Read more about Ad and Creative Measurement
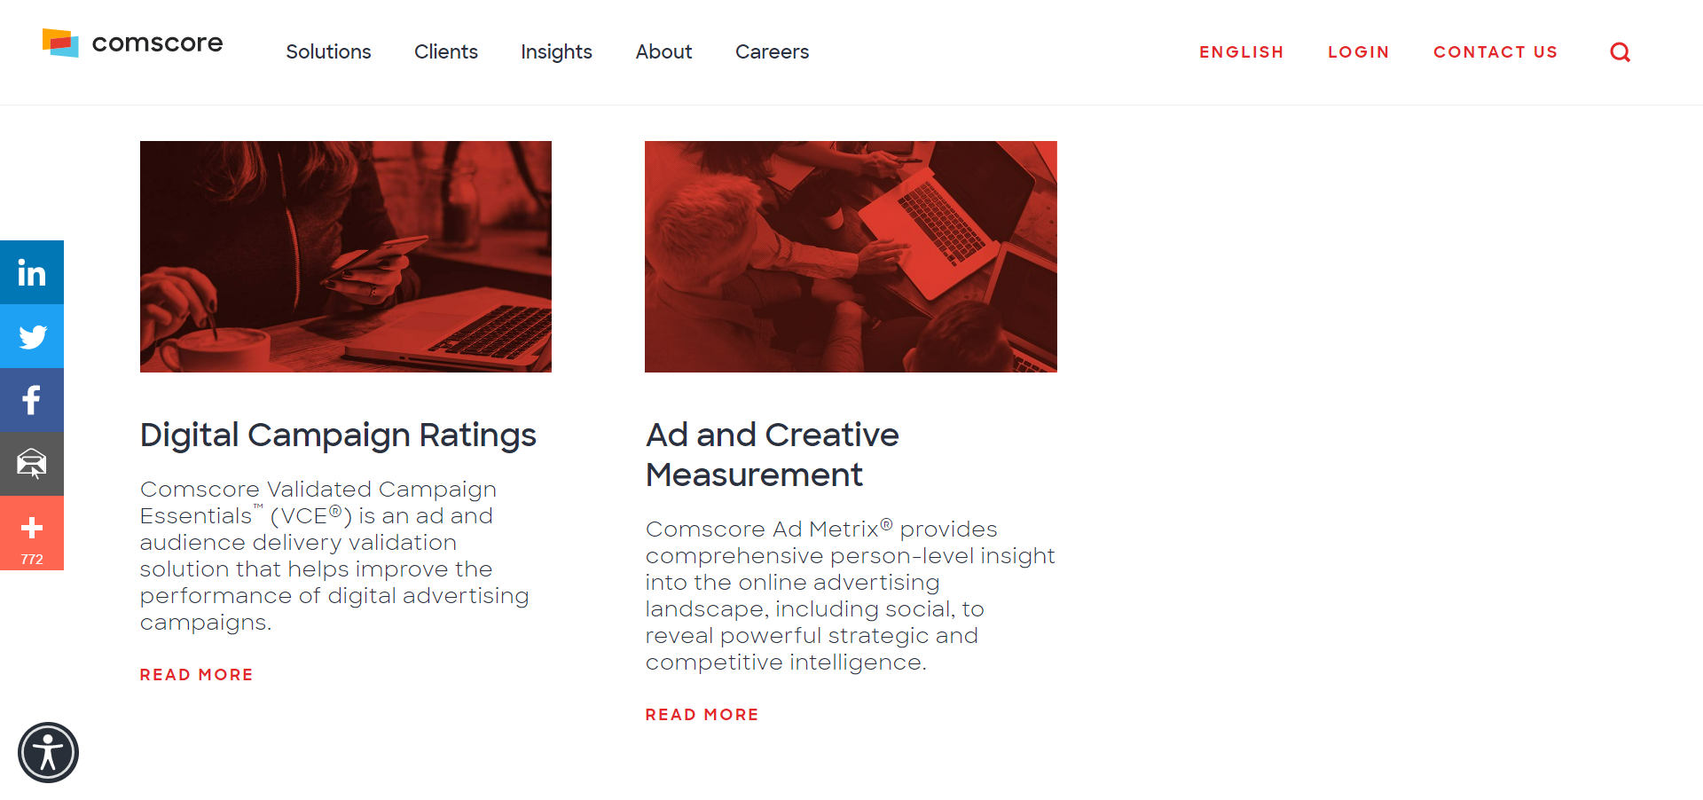Image resolution: width=1703 pixels, height=800 pixels. click(702, 715)
